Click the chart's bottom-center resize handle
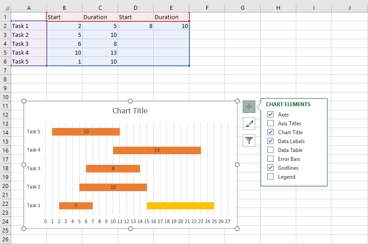 pyautogui.click(x=130, y=228)
